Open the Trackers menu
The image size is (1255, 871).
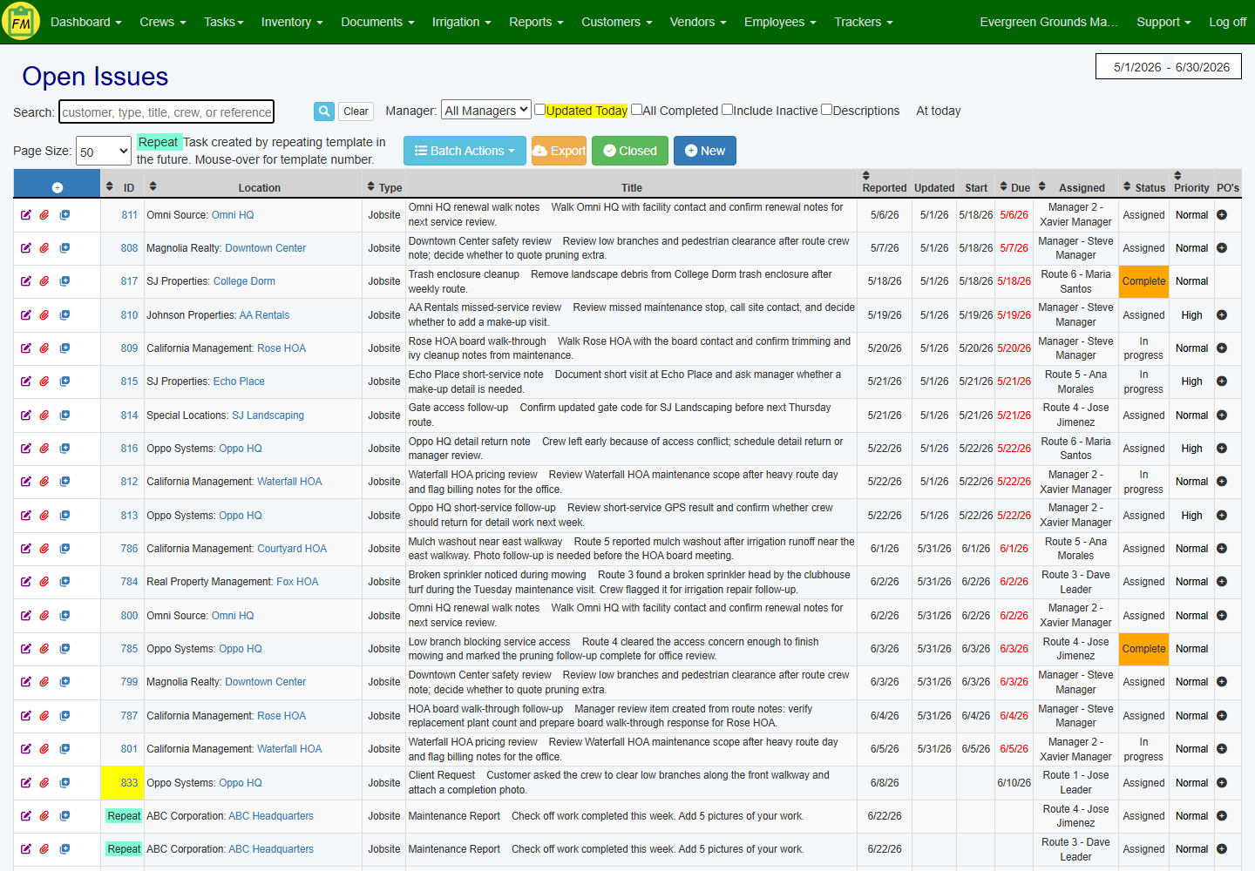pyautogui.click(x=864, y=22)
